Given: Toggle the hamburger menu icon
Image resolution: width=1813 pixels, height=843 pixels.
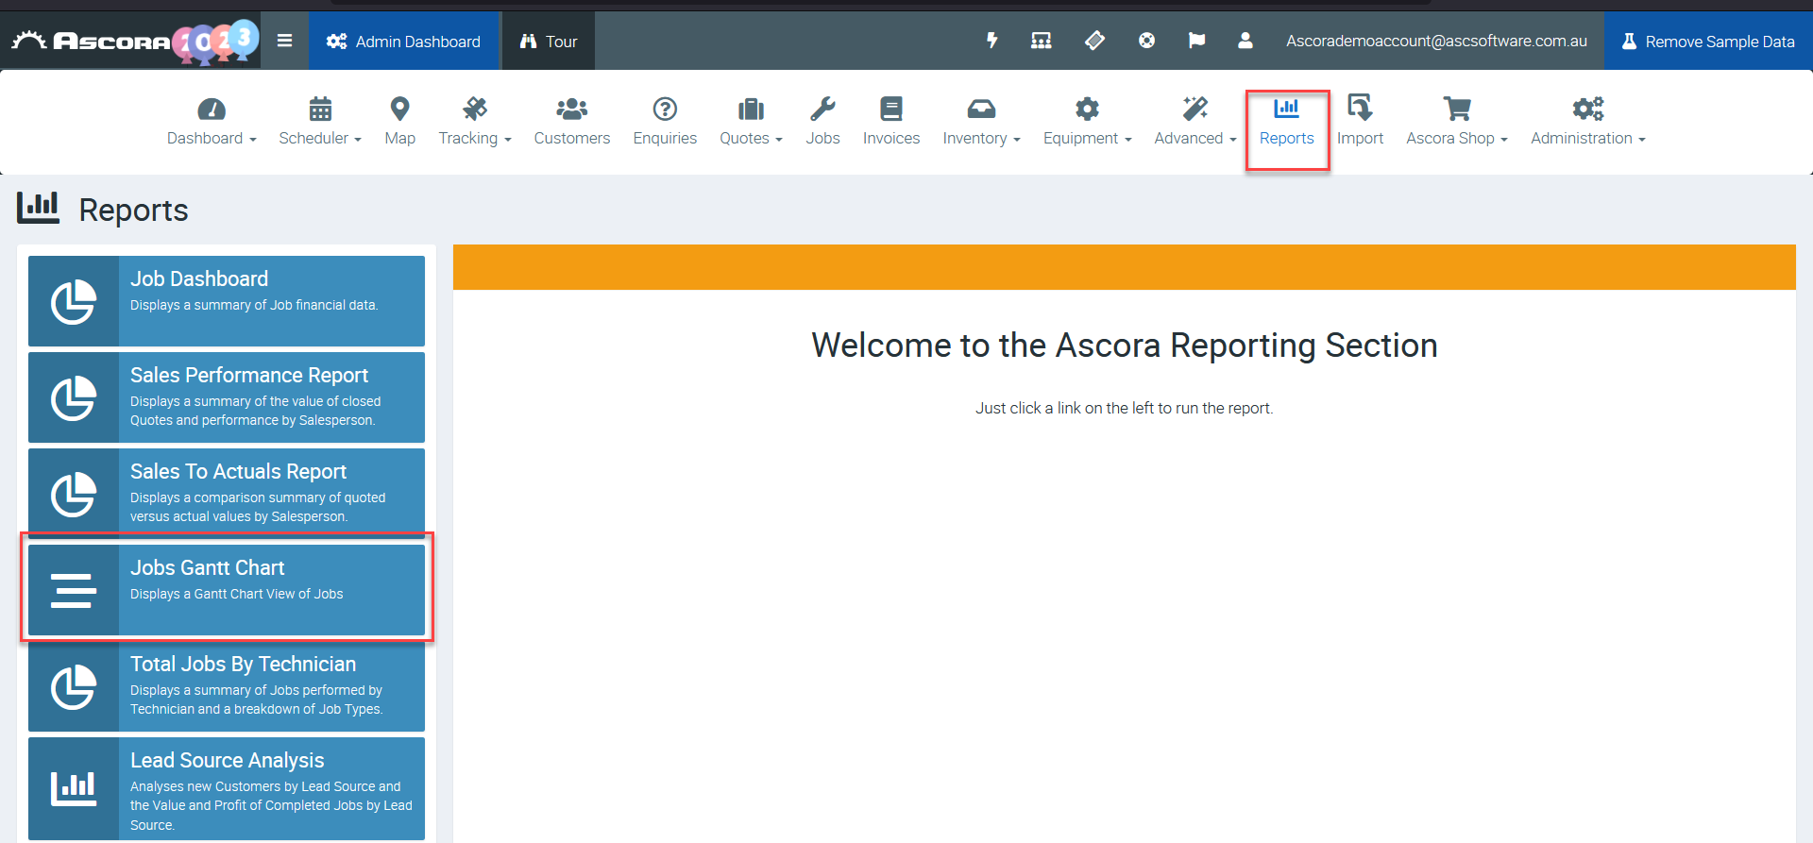Looking at the screenshot, I should click(284, 41).
